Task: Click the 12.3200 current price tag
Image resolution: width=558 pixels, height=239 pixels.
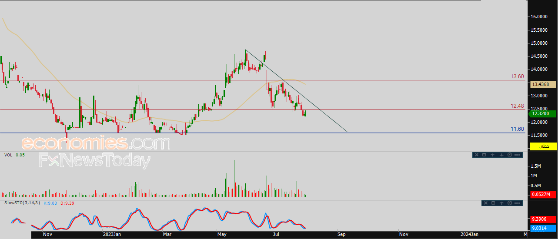Action: [x=543, y=113]
